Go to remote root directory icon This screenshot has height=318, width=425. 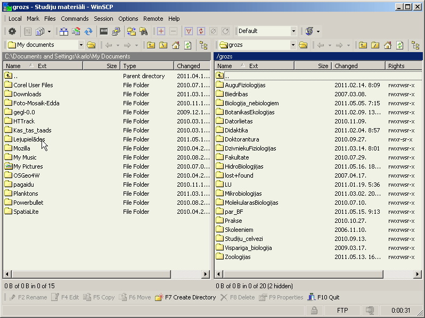pos(375,45)
